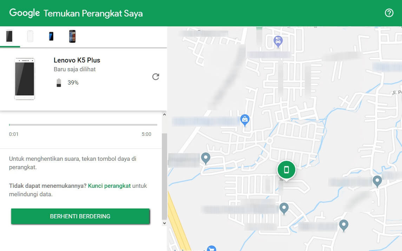The height and width of the screenshot is (251, 402).
Task: Click the 39% battery text
Action: point(73,82)
